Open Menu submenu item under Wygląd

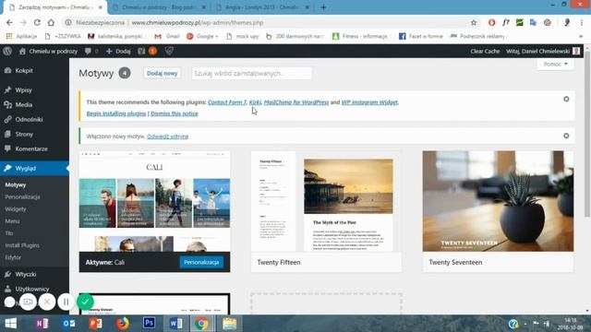coord(12,221)
